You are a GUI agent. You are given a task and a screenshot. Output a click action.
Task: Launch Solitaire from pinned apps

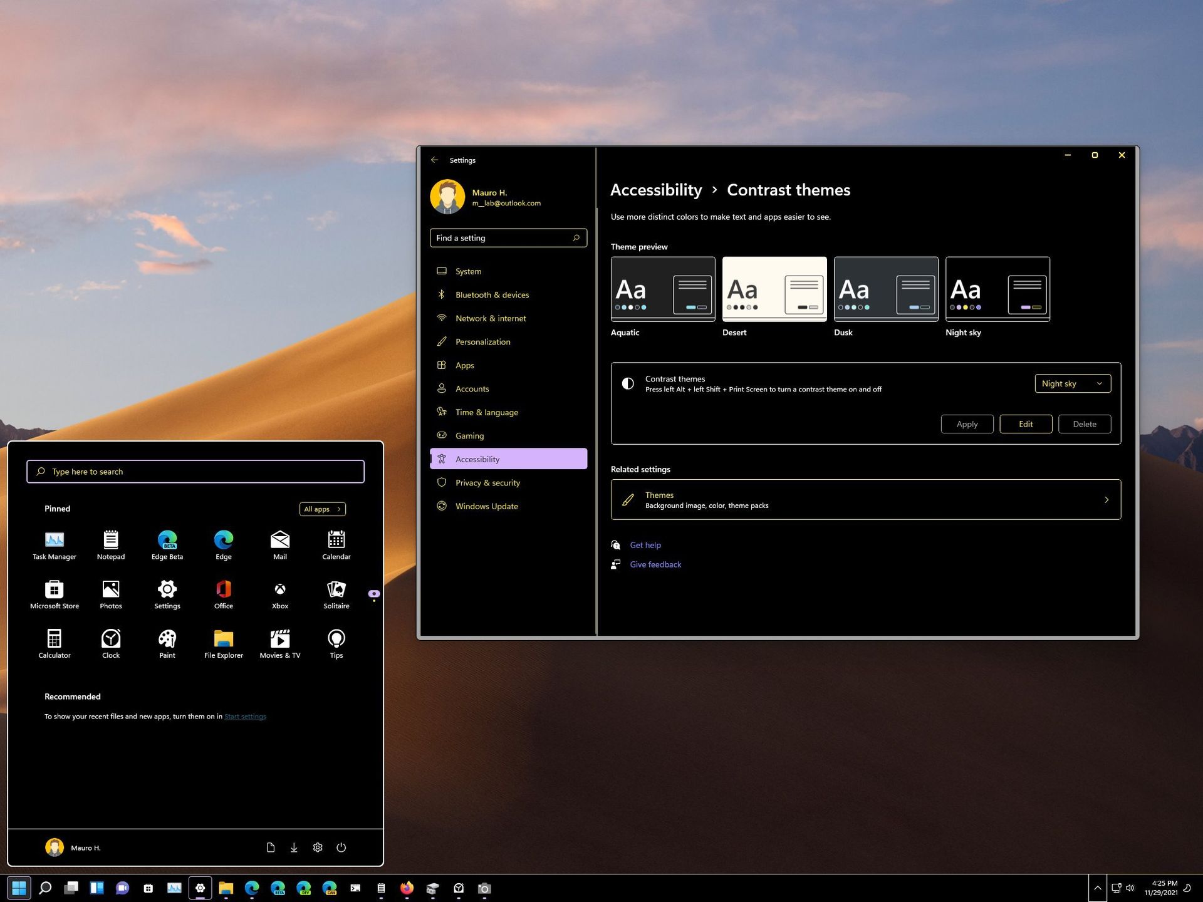(x=336, y=593)
